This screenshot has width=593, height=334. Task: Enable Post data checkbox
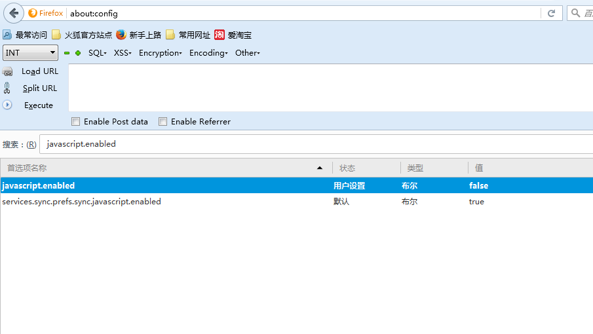[x=75, y=122]
